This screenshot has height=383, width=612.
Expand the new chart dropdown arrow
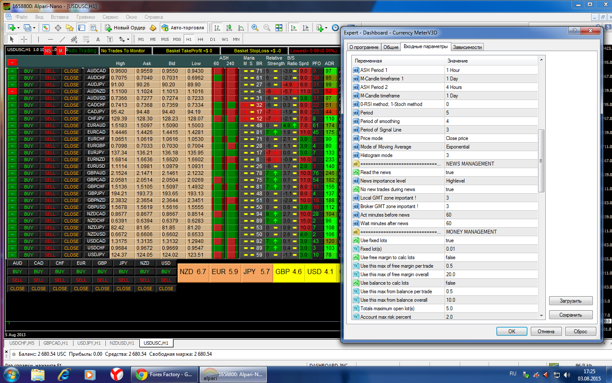coord(18,28)
